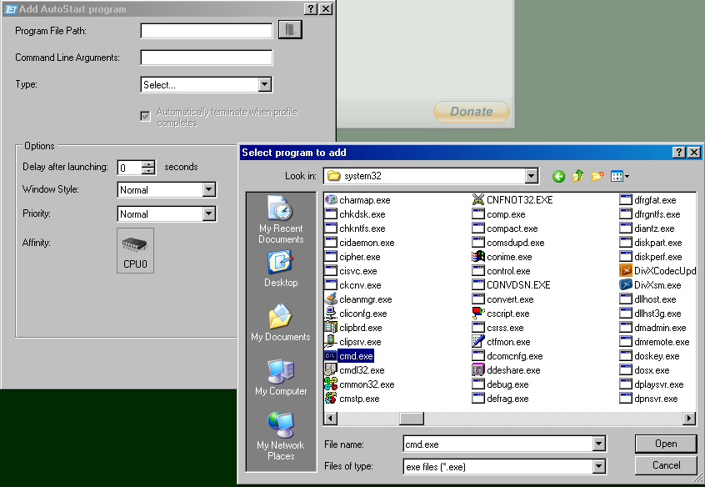The height and width of the screenshot is (487, 705).
Task: Select the CPU0 affinity chip icon
Action: tap(135, 250)
